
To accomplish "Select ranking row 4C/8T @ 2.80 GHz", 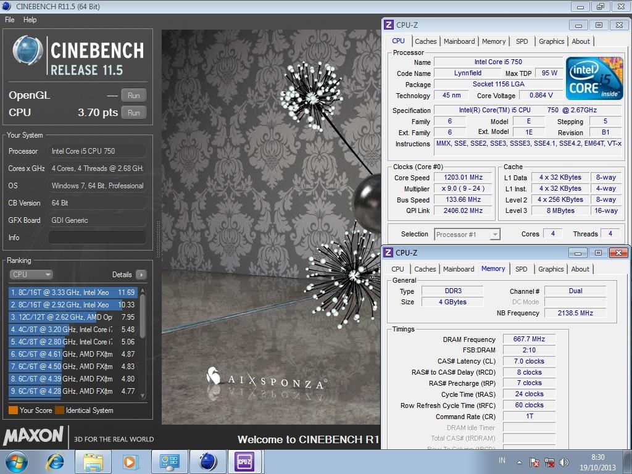I will (x=73, y=342).
